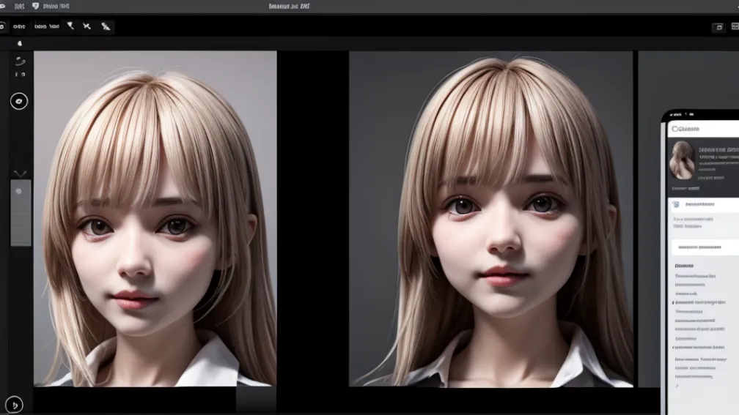This screenshot has height=415, width=739.
Task: Click the search header field in the phone panel
Action: 703,129
